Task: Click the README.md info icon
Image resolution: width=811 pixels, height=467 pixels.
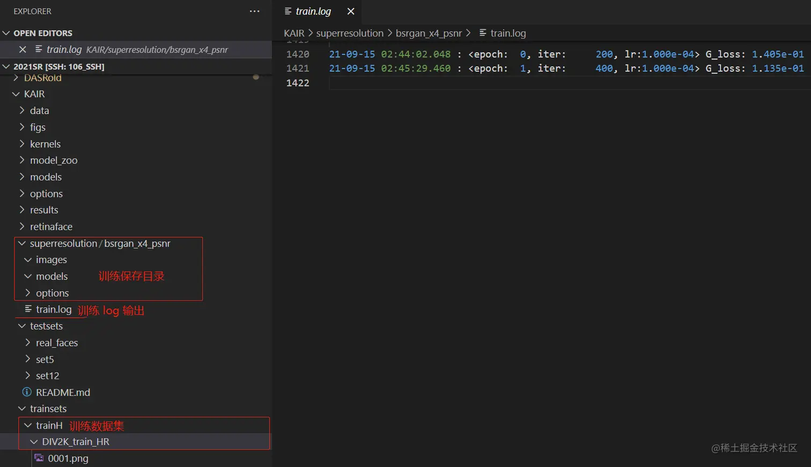Action: (27, 392)
